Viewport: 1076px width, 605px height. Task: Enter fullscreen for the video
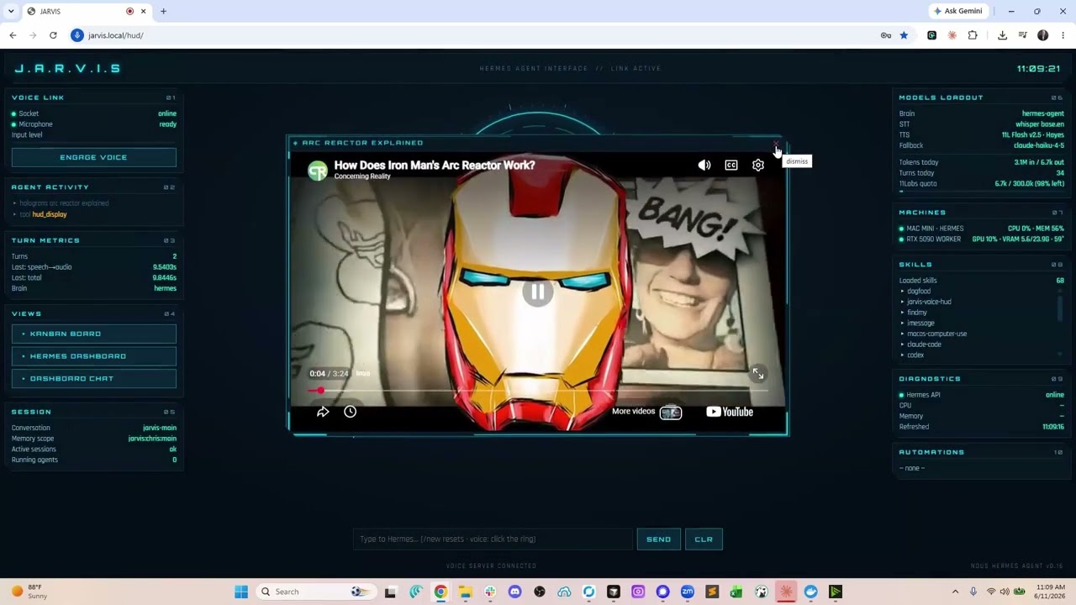(x=758, y=374)
